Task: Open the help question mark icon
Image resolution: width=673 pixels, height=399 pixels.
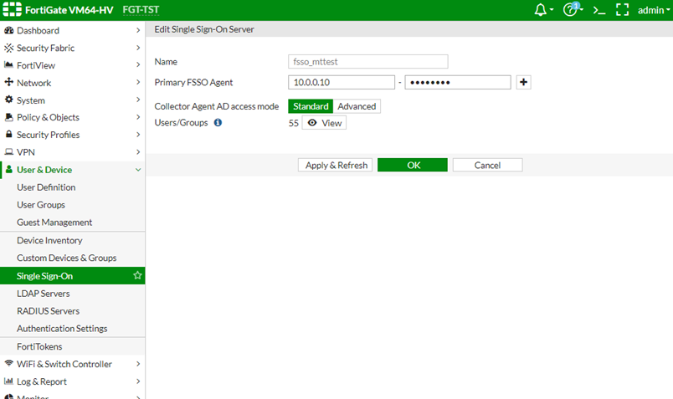Action: [x=571, y=11]
